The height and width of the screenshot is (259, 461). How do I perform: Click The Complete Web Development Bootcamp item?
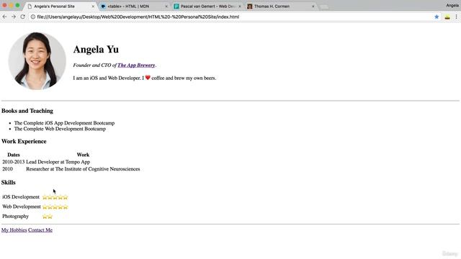[x=60, y=129]
